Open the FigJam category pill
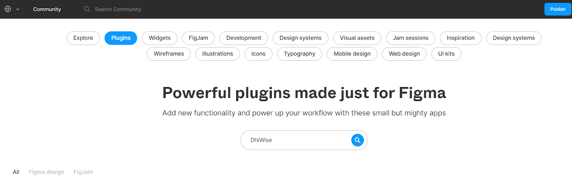Image resolution: width=572 pixels, height=185 pixels. [x=198, y=38]
